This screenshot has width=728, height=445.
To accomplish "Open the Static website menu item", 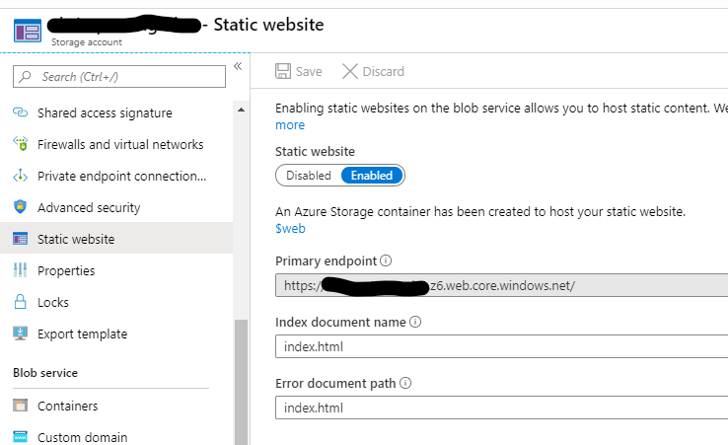I will coord(75,239).
